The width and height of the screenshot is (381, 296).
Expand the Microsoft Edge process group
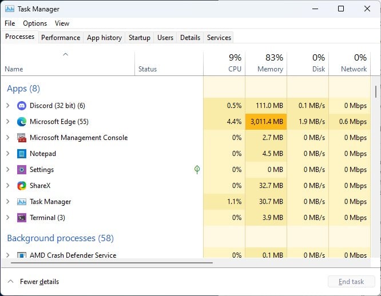[x=7, y=122]
